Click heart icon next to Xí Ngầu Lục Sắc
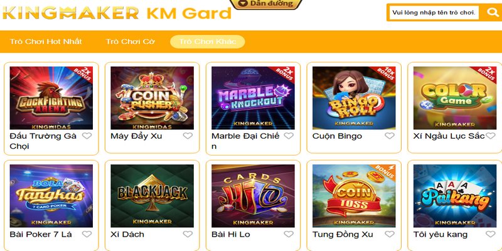502x251 pixels. pos(490,136)
